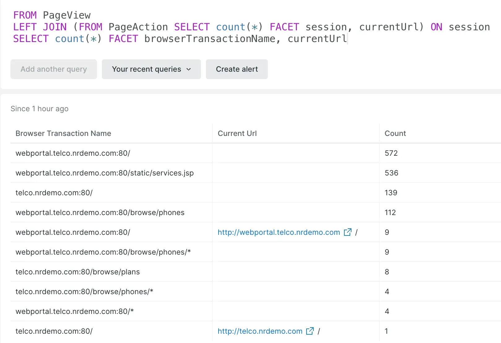Select the webportal.telco.nrdemo.com:80/* row
The height and width of the screenshot is (343, 501).
pyautogui.click(x=74, y=311)
